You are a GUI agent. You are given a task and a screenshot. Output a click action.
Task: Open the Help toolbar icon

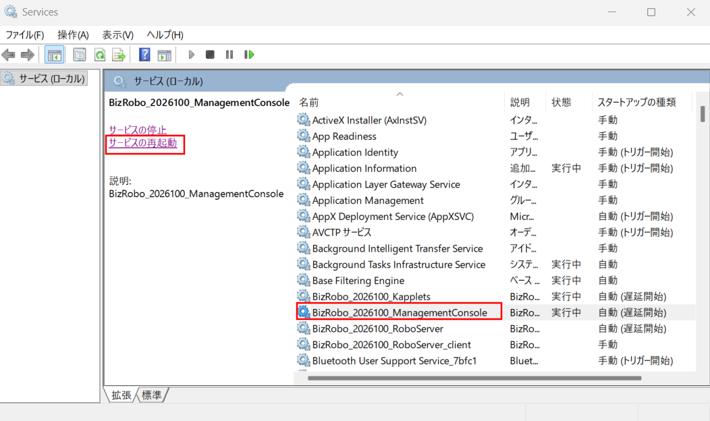144,55
